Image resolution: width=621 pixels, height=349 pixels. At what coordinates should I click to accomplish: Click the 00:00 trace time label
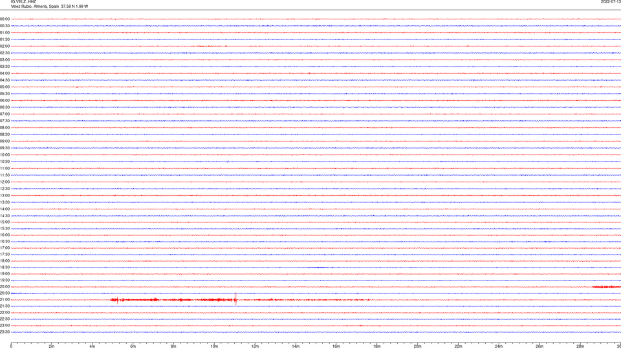click(5, 19)
